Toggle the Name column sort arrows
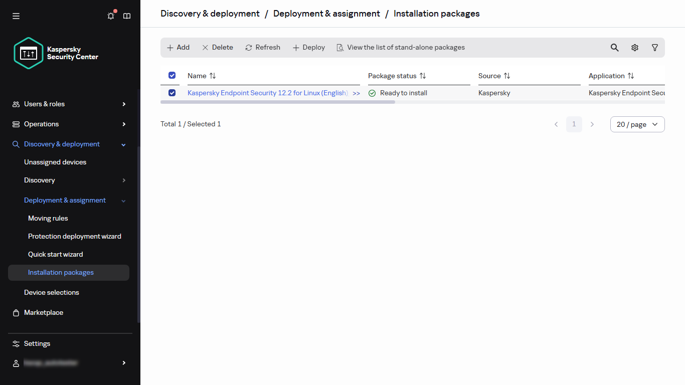 pos(213,76)
